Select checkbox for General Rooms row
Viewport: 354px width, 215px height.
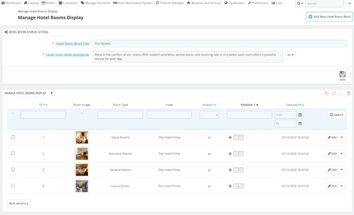[13, 170]
